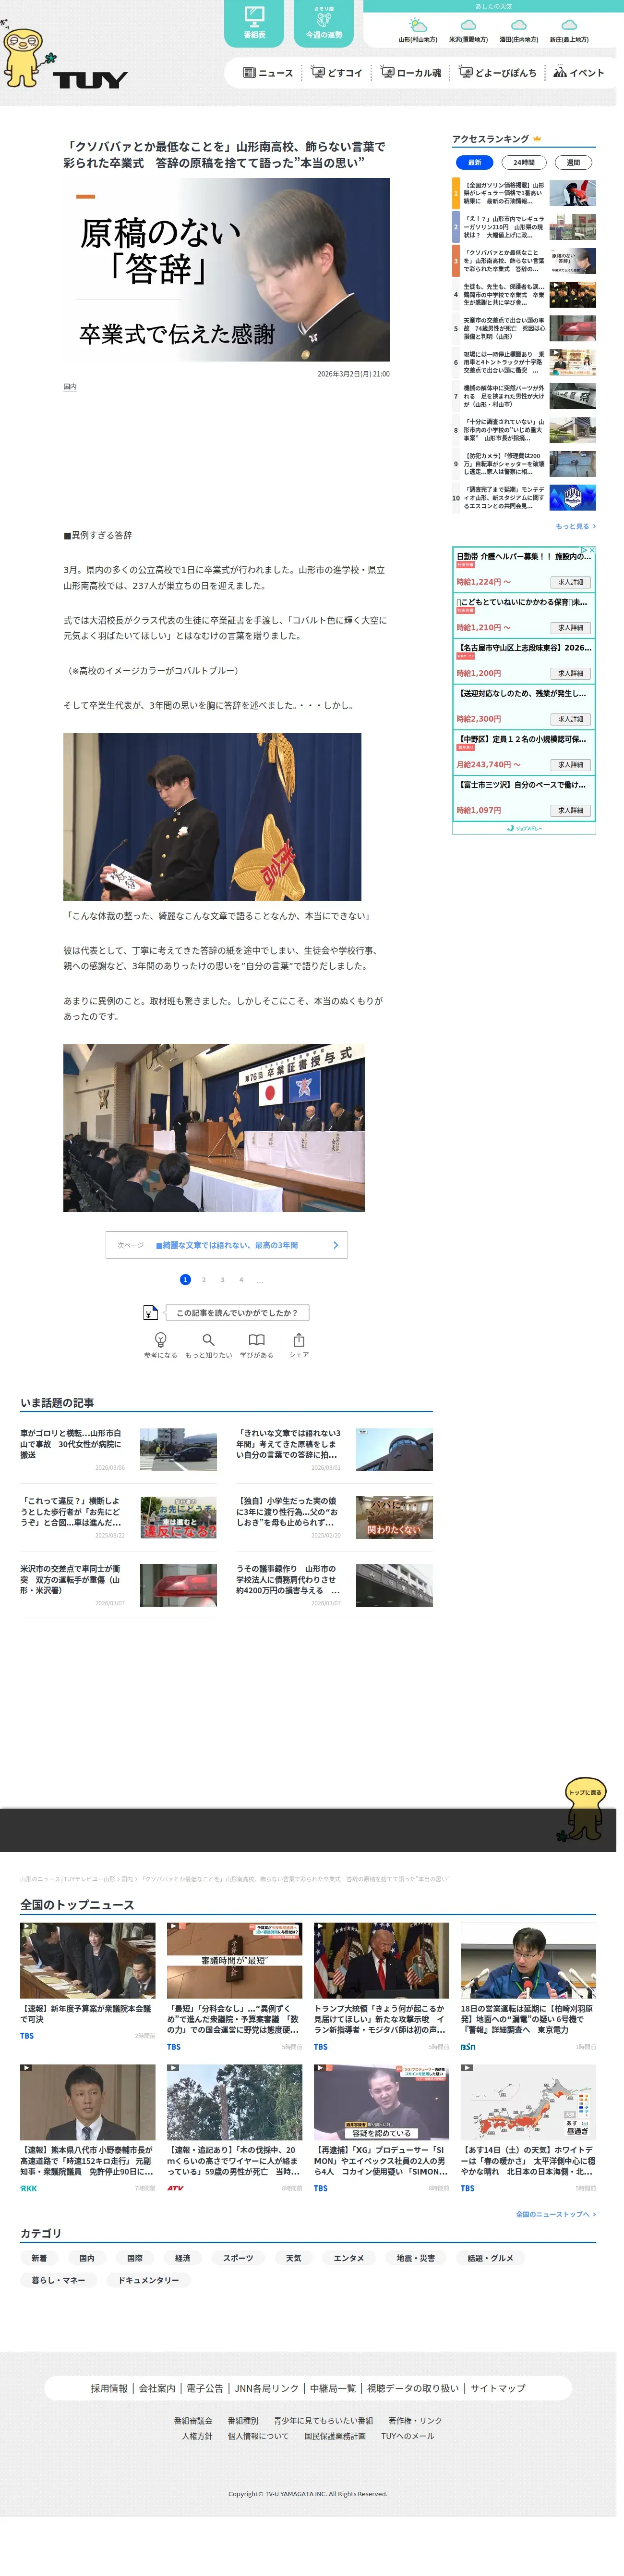Click the 学びがある book reaction icon
The width and height of the screenshot is (624, 2576).
[x=257, y=1340]
